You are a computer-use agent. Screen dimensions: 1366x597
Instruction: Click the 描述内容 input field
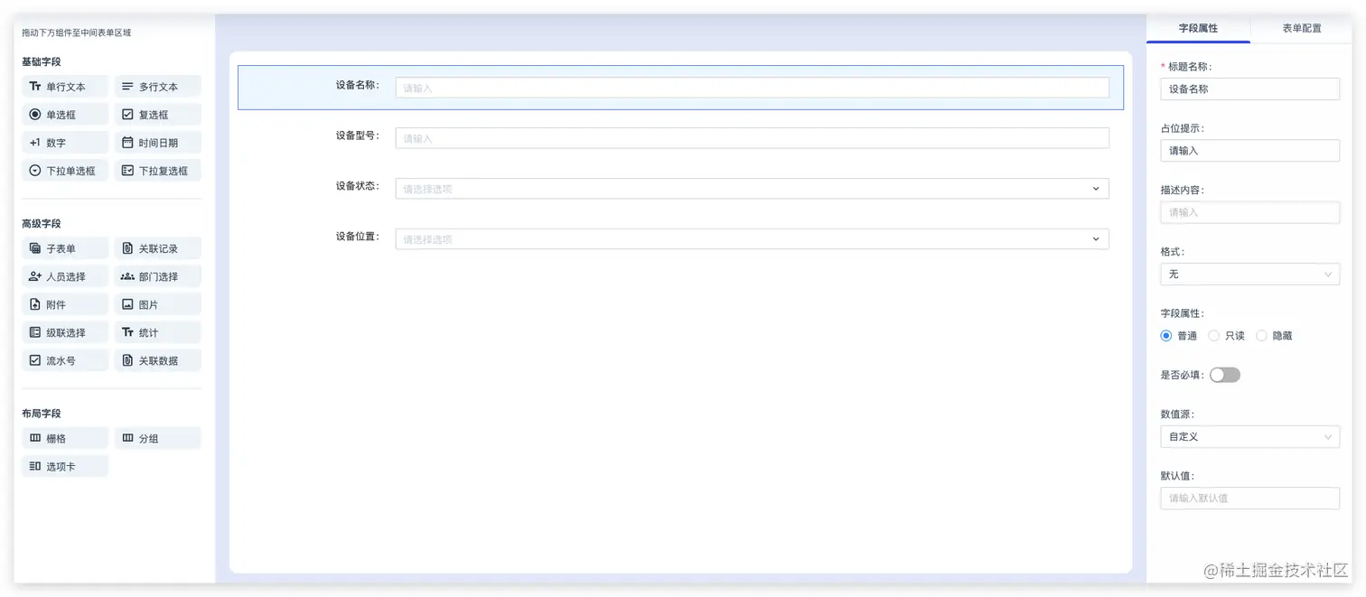1249,212
